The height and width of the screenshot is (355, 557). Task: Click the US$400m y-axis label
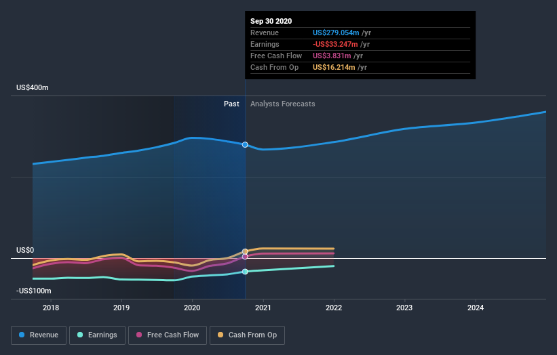33,87
